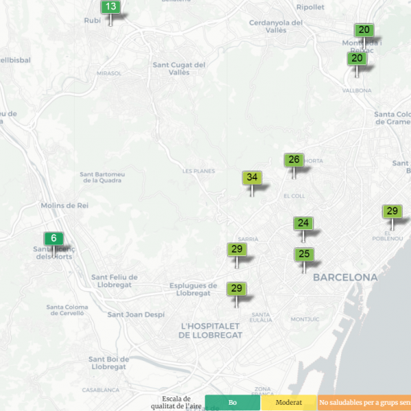
Task: Click the yellow 'Moderat' legend swatch
Action: (x=288, y=403)
